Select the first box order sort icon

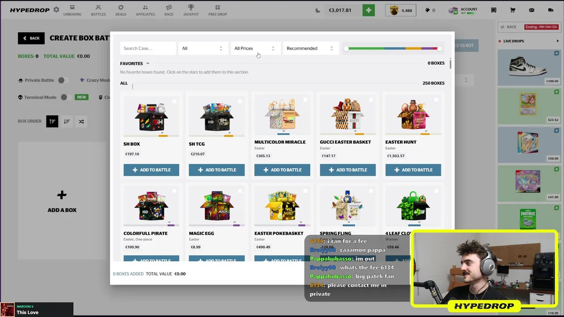coord(52,121)
